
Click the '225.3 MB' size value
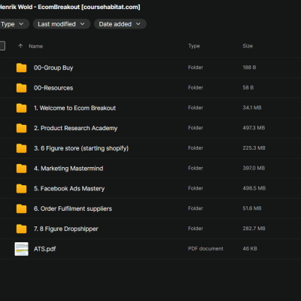(x=254, y=148)
